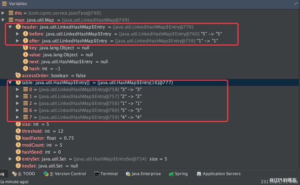Select the 'size: int = 5' row
Viewport: 300px width, 185px height.
coord(150,124)
